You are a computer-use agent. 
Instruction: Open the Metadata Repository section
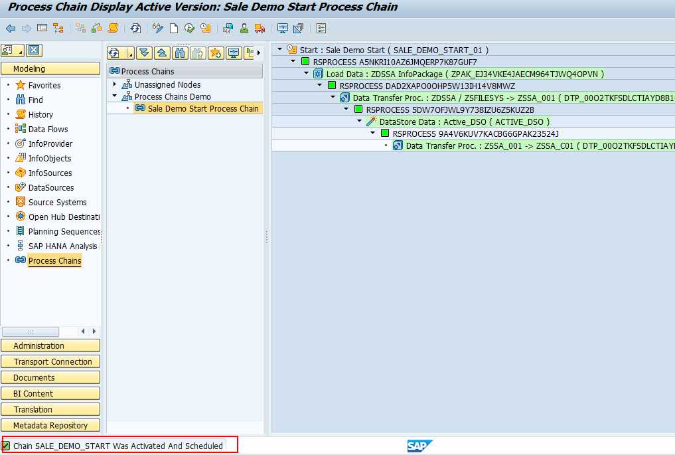tap(50, 425)
